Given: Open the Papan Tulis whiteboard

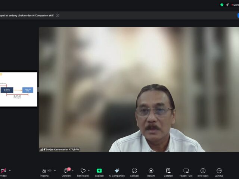Looking at the screenshot, I should point(186,171).
